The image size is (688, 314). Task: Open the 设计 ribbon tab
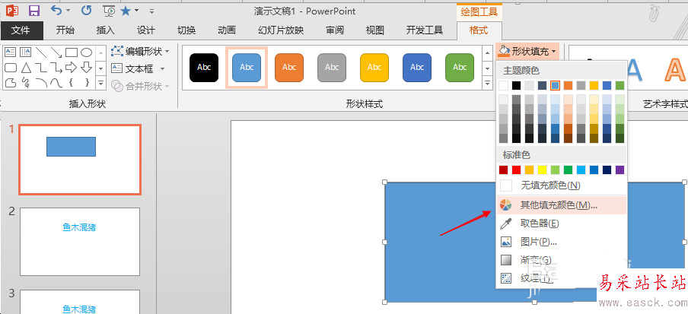coord(145,30)
